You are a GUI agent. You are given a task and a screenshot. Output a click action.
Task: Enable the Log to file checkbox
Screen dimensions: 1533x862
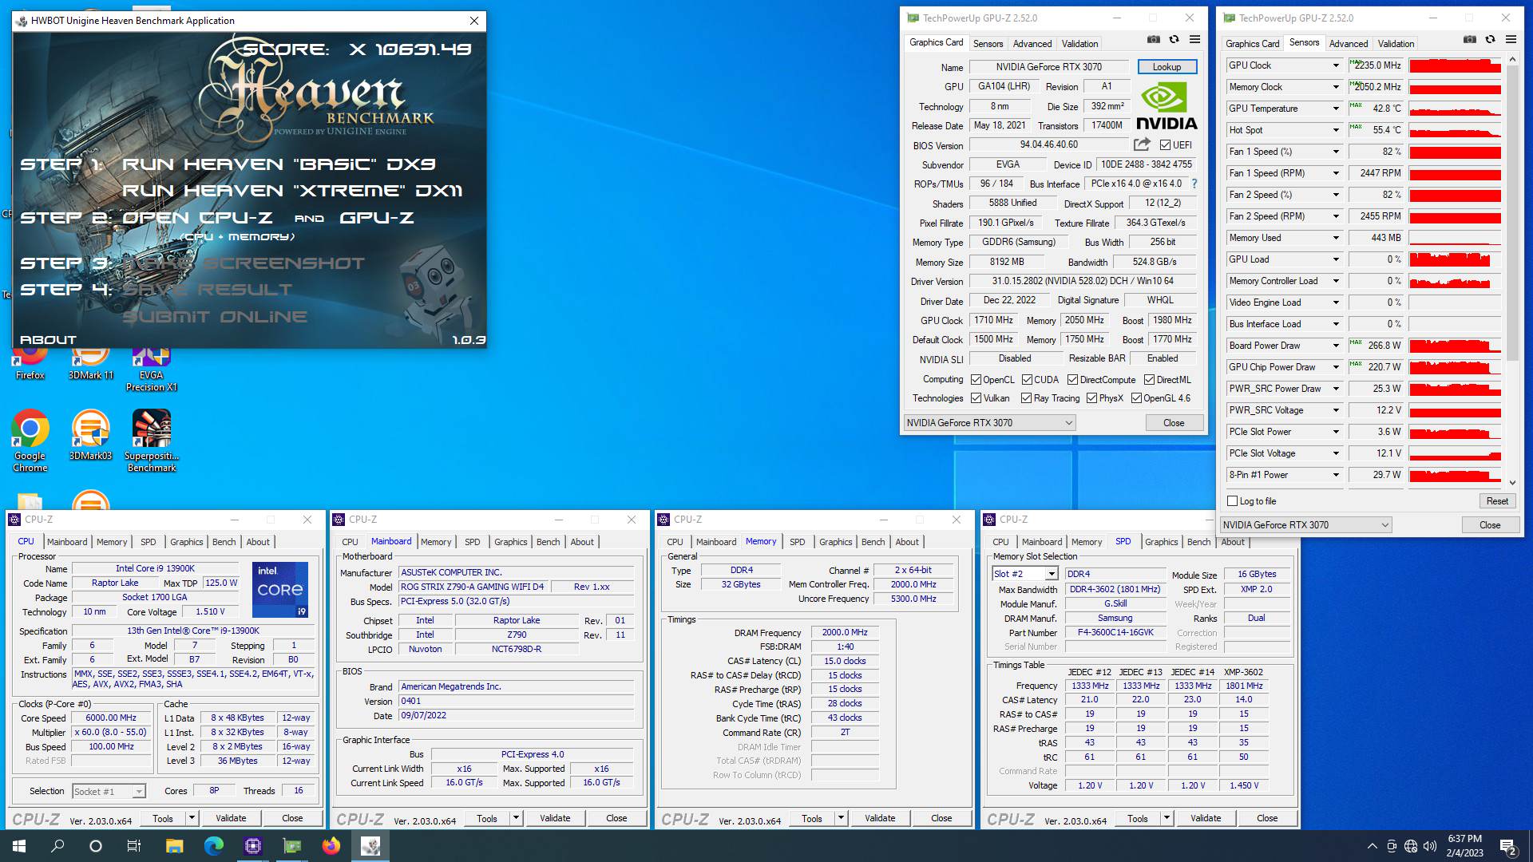pos(1232,501)
